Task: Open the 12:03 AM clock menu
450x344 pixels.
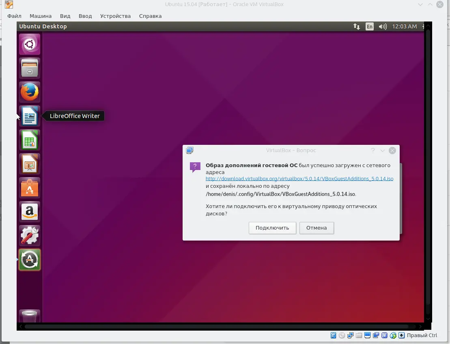Action: click(404, 26)
